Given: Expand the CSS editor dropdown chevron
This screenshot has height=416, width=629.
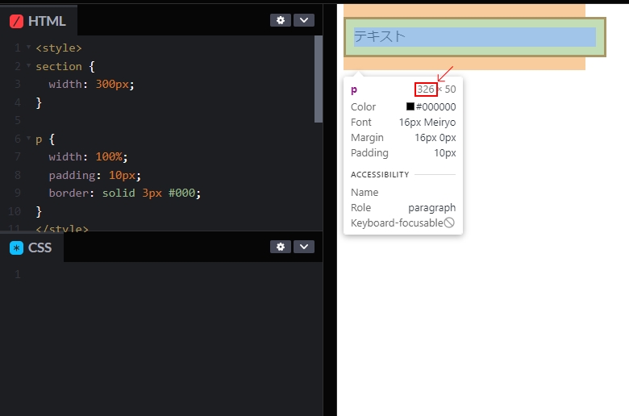Looking at the screenshot, I should coord(304,247).
